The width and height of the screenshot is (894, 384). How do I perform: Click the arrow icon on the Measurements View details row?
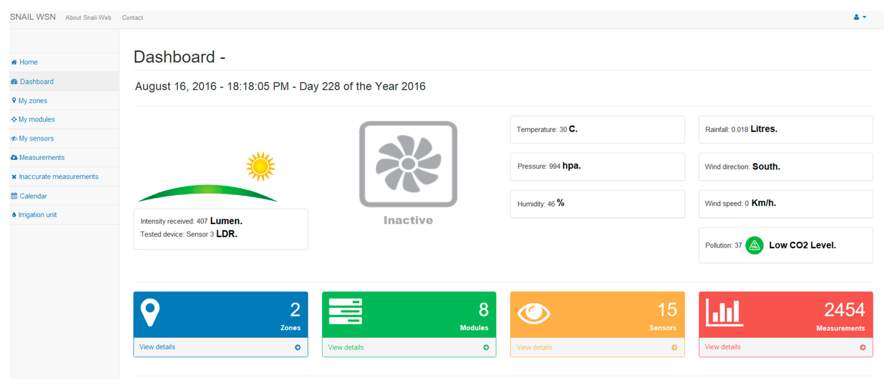(862, 347)
